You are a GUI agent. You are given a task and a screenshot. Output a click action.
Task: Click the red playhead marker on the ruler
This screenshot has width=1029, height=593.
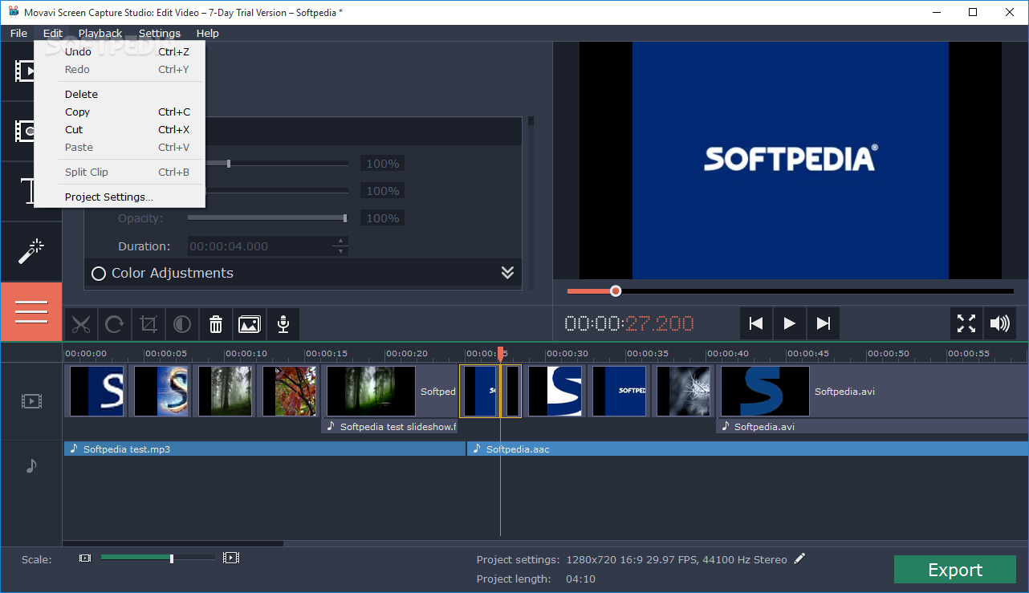point(500,353)
